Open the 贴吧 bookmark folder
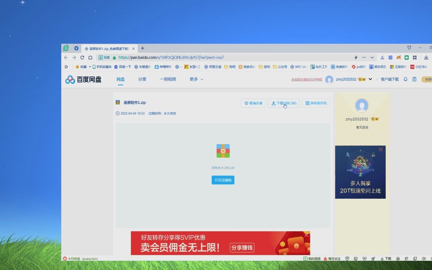This screenshot has width=432, height=270. (x=230, y=67)
